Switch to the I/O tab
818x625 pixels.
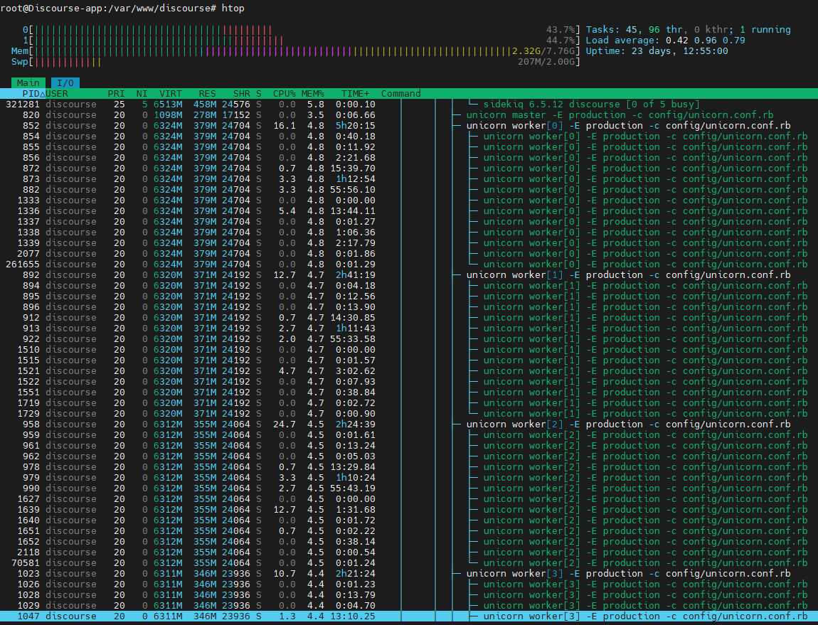click(x=65, y=83)
